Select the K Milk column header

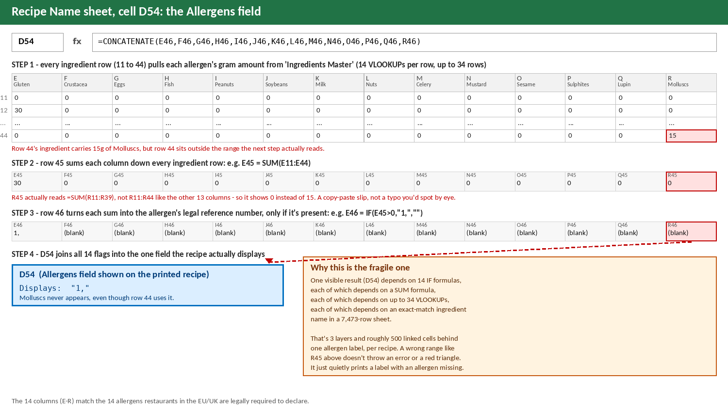coord(339,82)
